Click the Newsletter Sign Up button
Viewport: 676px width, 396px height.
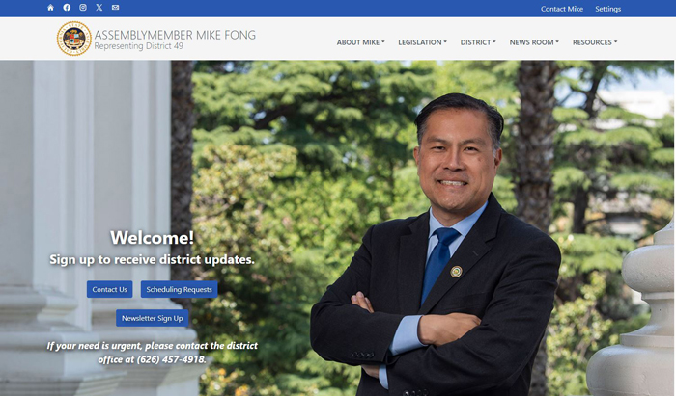click(x=153, y=318)
